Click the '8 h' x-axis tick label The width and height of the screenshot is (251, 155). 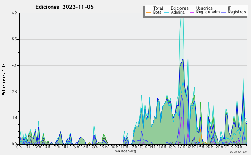(95, 147)
